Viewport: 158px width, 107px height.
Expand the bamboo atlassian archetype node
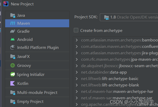tap(77, 40)
